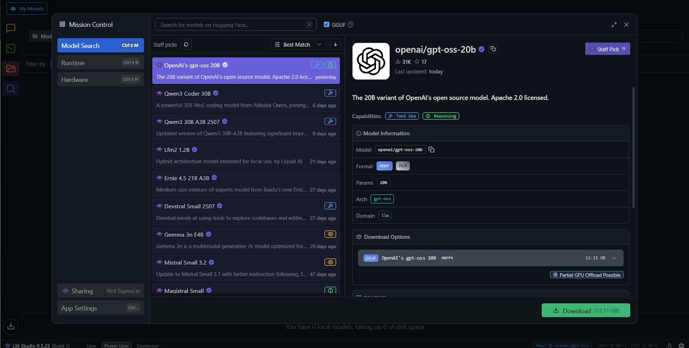
Task: Switch to Developer mode
Action: click(148, 345)
